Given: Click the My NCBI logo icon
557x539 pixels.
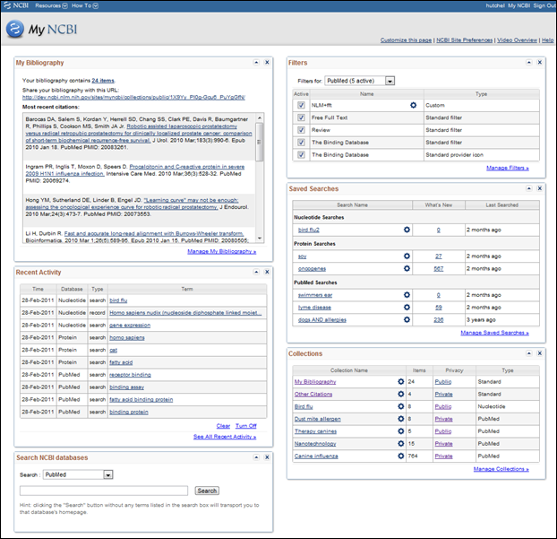Looking at the screenshot, I should click(16, 30).
